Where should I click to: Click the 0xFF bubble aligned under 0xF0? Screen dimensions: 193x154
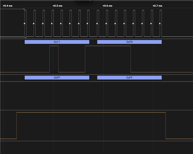point(129,78)
